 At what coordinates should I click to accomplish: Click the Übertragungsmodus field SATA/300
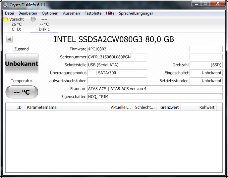(x=117, y=73)
